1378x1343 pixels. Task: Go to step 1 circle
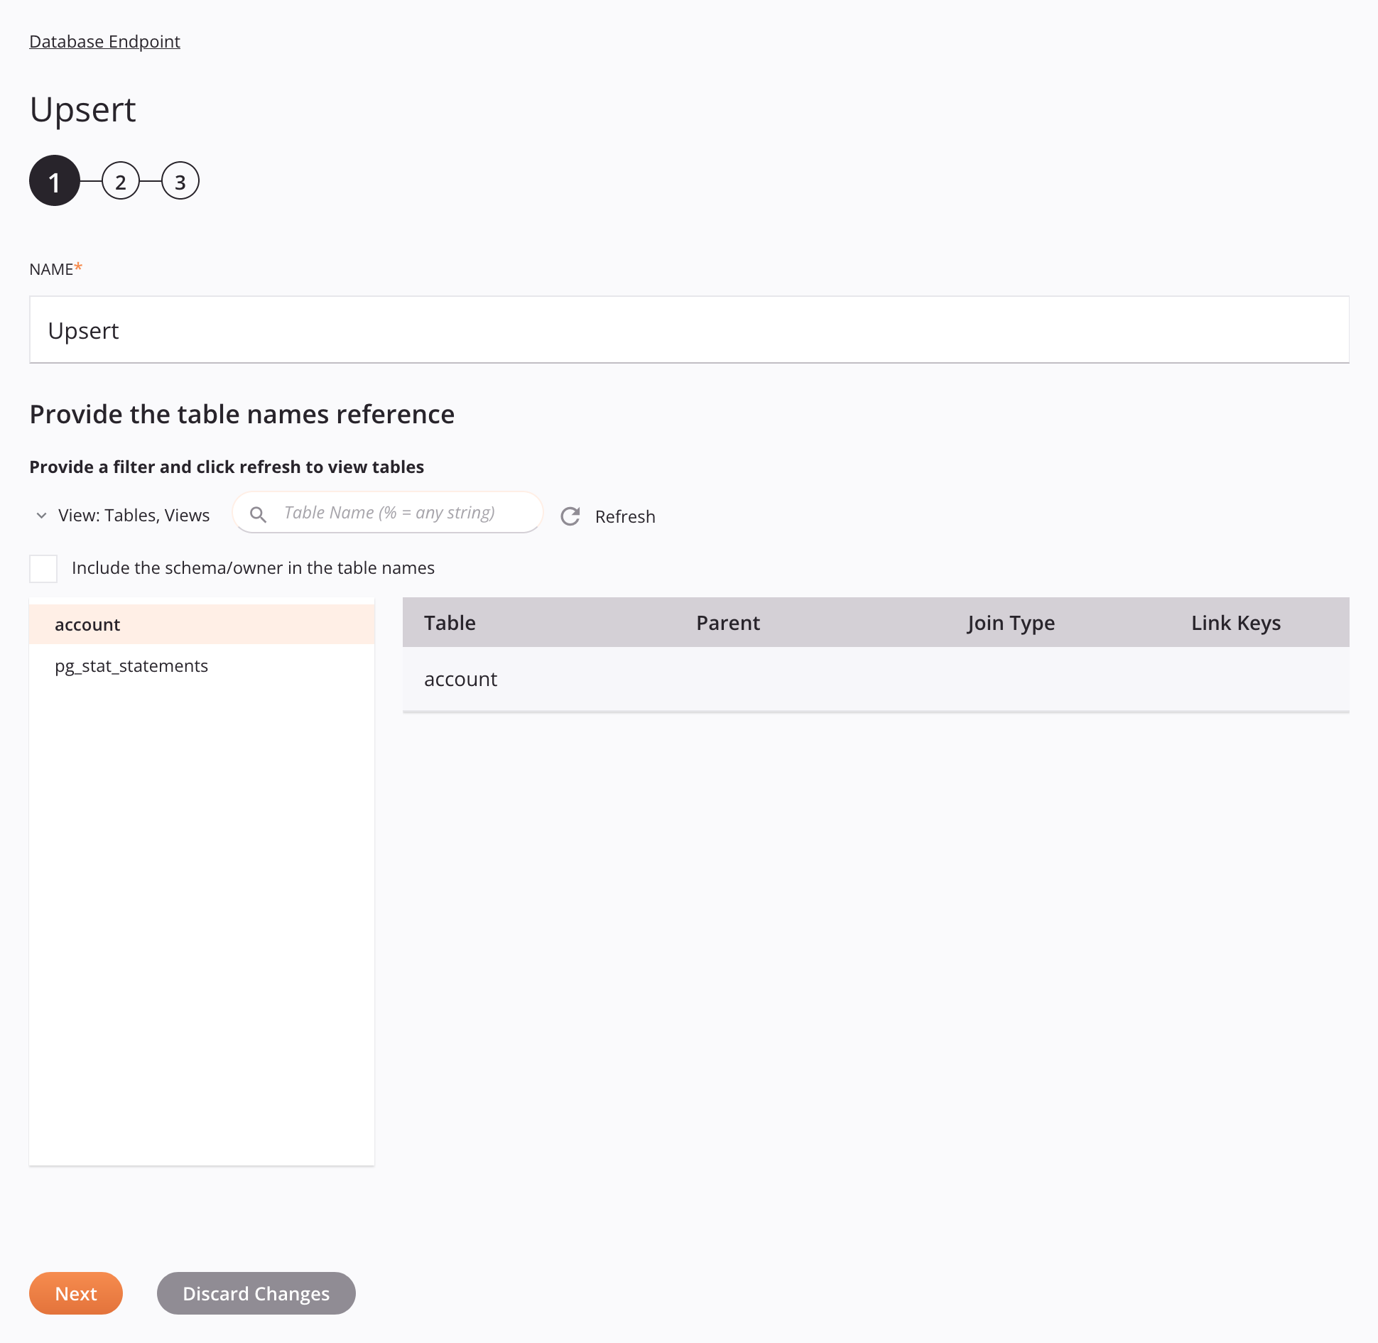54,181
